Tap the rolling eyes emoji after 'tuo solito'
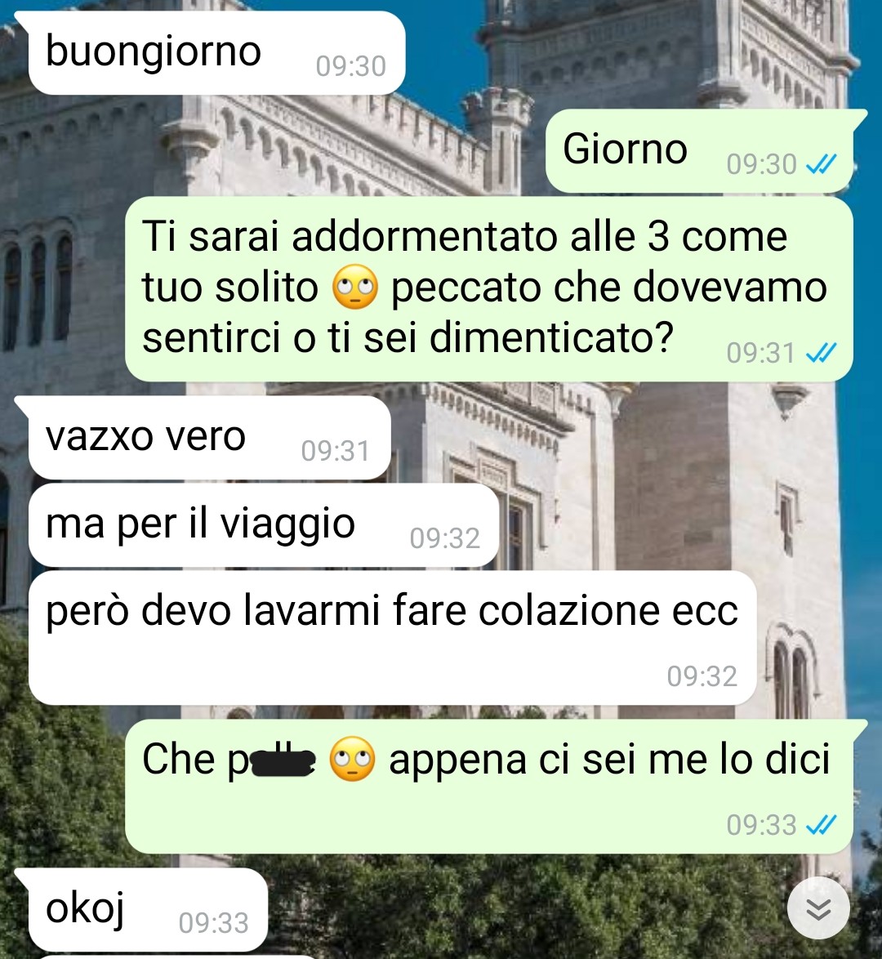Image resolution: width=882 pixels, height=959 pixels. (354, 287)
